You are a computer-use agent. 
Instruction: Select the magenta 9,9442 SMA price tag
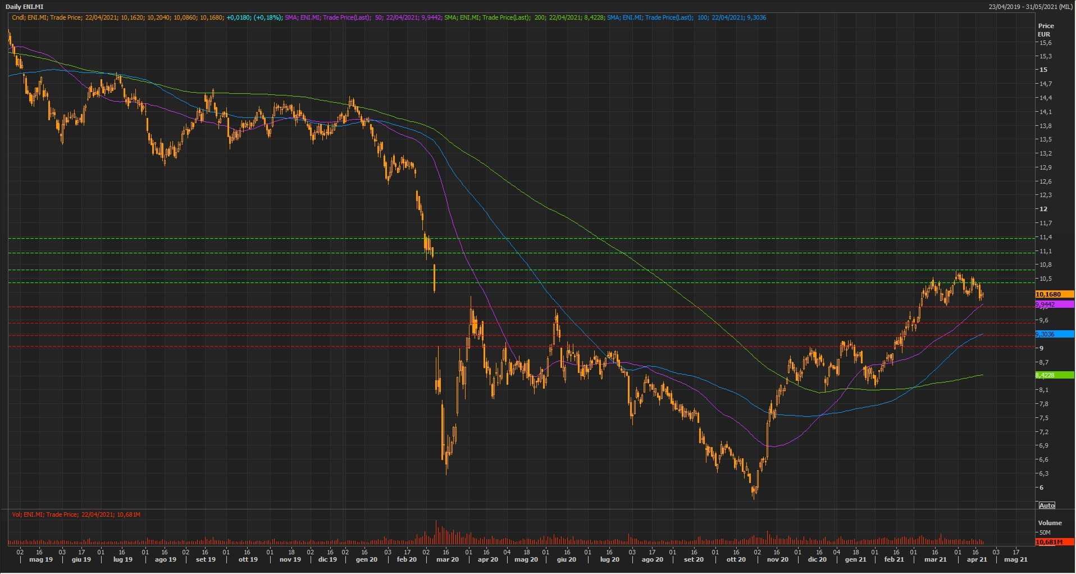point(1054,304)
